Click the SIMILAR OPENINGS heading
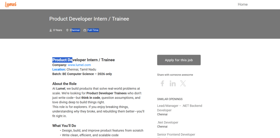 tap(170, 99)
